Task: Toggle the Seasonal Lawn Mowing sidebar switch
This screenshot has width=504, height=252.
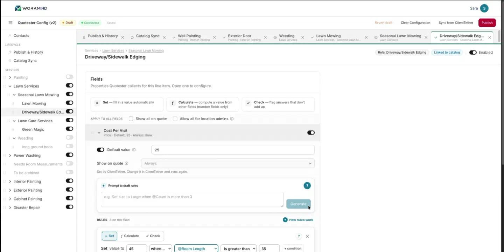Action: [x=70, y=94]
